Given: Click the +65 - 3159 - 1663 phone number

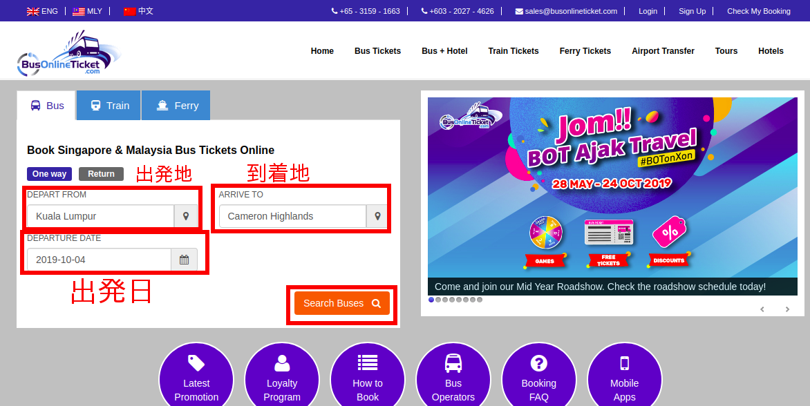Looking at the screenshot, I should tap(370, 11).
